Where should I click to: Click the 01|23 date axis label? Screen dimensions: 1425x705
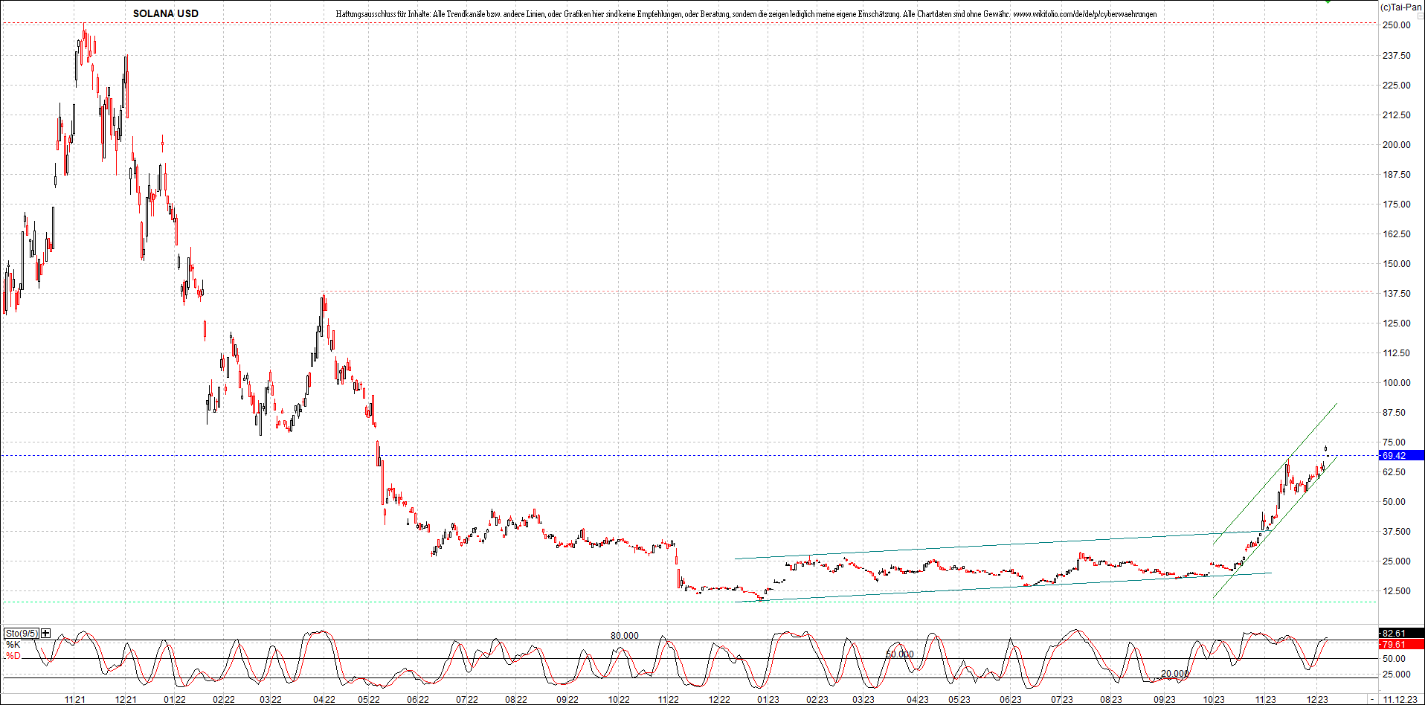point(768,700)
